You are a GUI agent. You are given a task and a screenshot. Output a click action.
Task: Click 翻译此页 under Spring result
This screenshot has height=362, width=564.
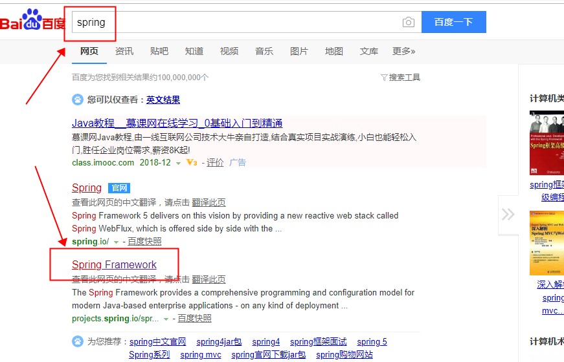pyautogui.click(x=209, y=202)
